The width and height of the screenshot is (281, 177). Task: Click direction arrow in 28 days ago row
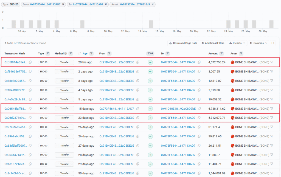point(150,155)
